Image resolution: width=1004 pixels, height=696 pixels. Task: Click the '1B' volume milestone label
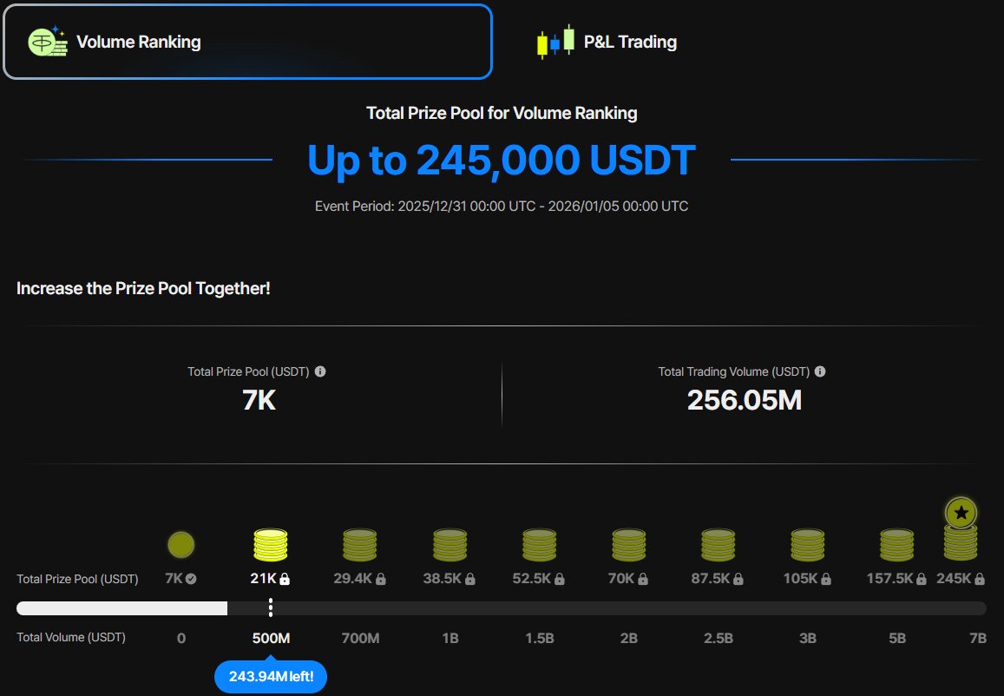450,639
